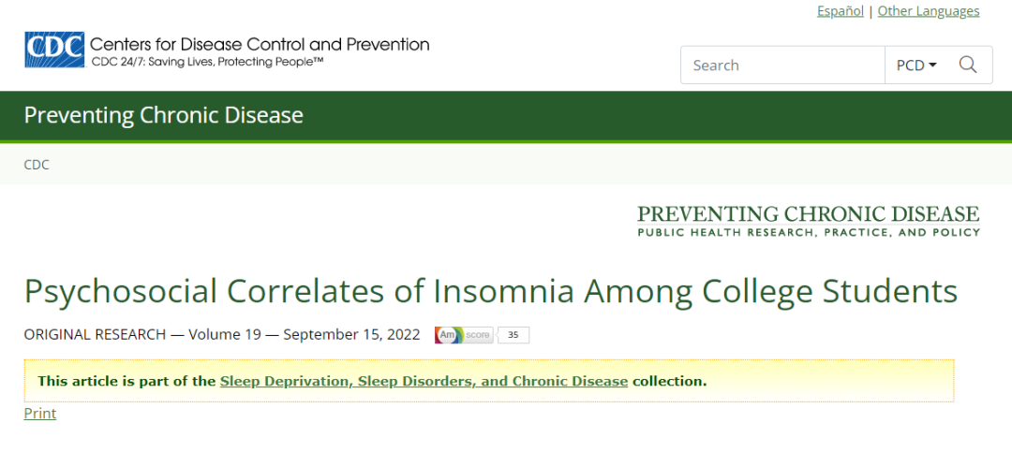This screenshot has height=452, width=1012.
Task: Click the search magnifying glass icon
Action: [x=967, y=65]
